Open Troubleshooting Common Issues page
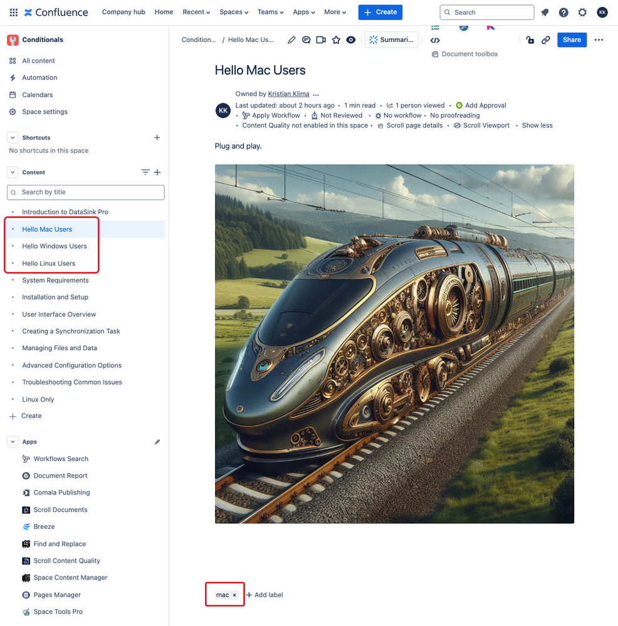The height and width of the screenshot is (626, 618). (72, 382)
